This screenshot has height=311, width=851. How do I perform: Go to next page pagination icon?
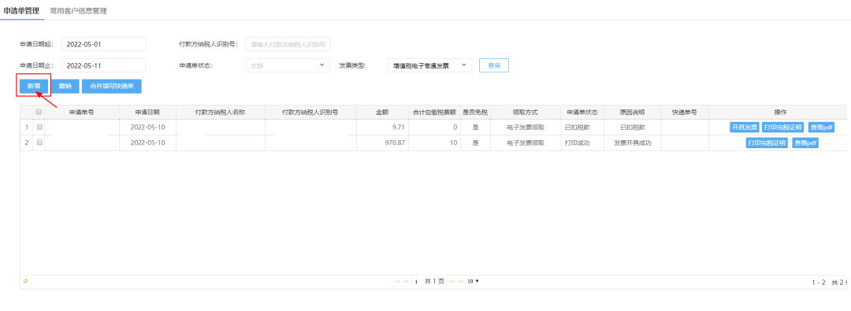coord(452,281)
